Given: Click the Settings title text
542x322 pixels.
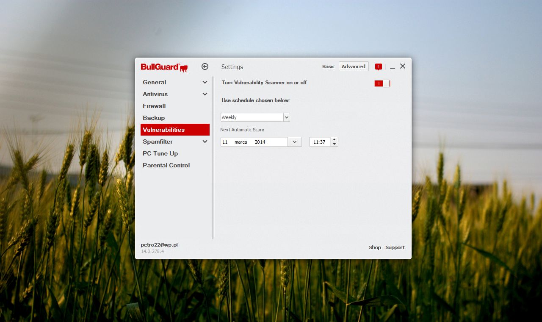Looking at the screenshot, I should [x=232, y=67].
